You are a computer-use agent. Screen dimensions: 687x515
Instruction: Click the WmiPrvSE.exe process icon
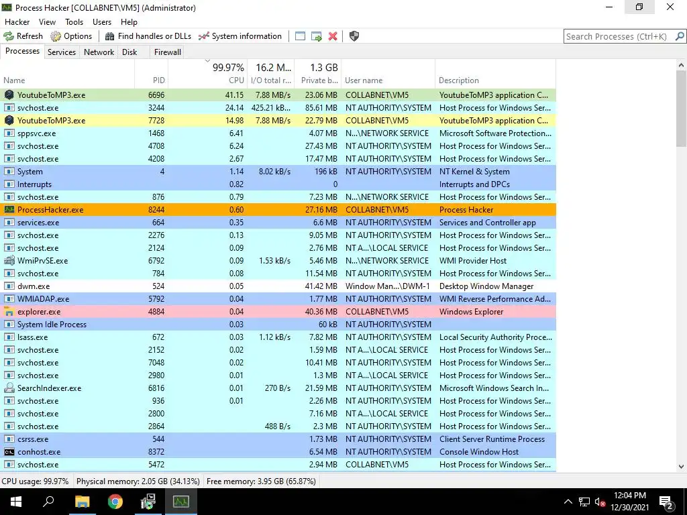[9, 261]
